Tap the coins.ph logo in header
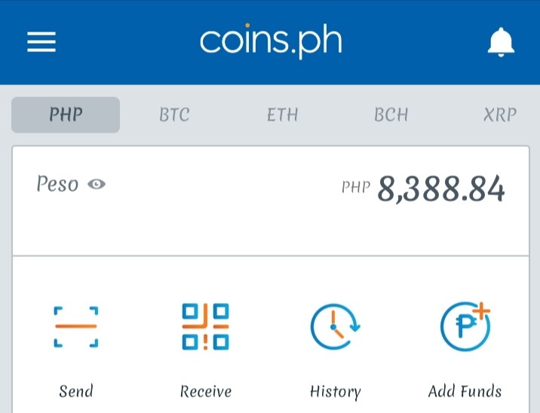 point(271,41)
